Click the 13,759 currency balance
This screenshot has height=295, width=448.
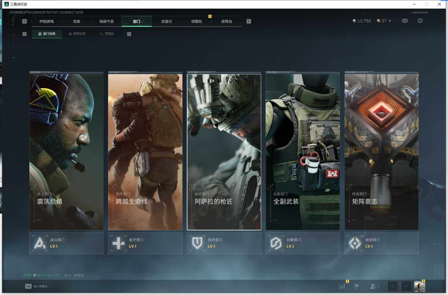pos(364,21)
